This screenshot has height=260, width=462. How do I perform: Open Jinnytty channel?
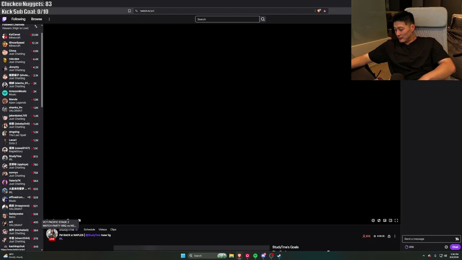click(21, 69)
